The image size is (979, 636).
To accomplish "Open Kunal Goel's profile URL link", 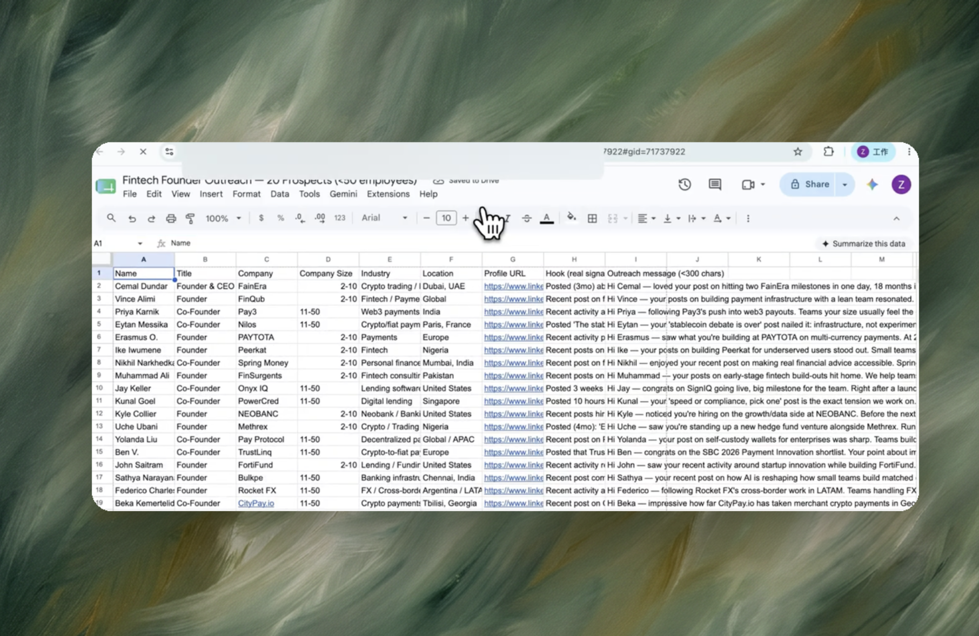I will point(513,401).
